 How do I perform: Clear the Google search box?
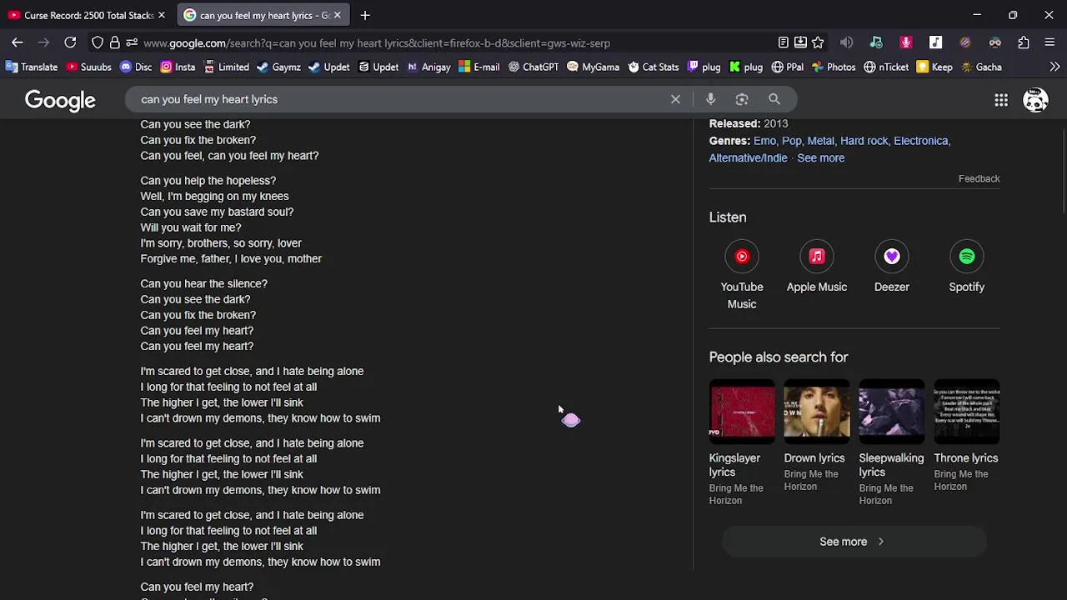point(675,99)
